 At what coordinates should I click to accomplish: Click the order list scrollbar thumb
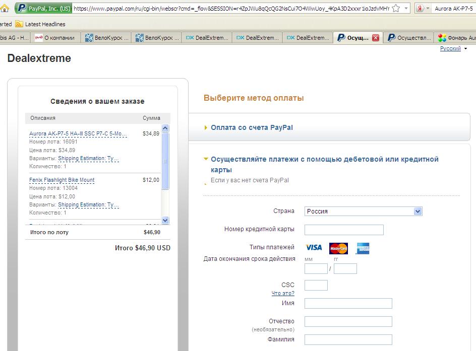coord(165,161)
